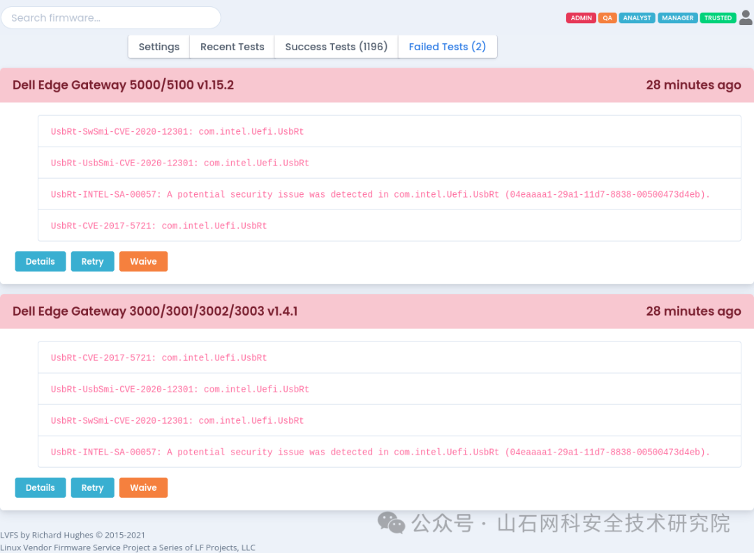Click the QA role badge

(x=607, y=17)
